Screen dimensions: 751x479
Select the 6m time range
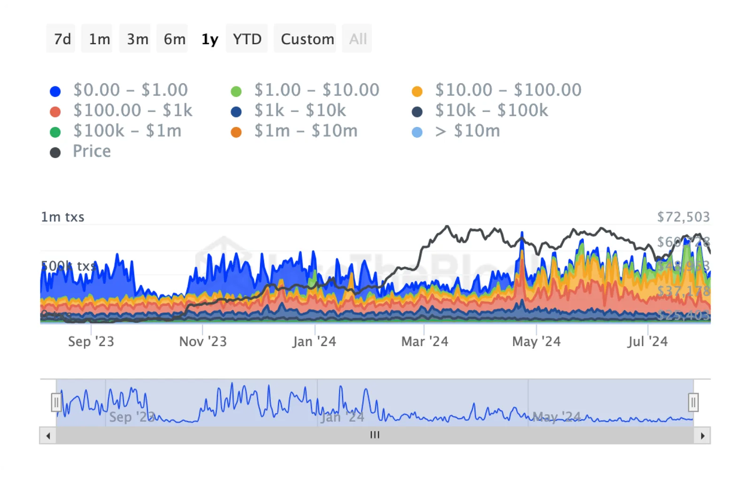click(x=173, y=39)
